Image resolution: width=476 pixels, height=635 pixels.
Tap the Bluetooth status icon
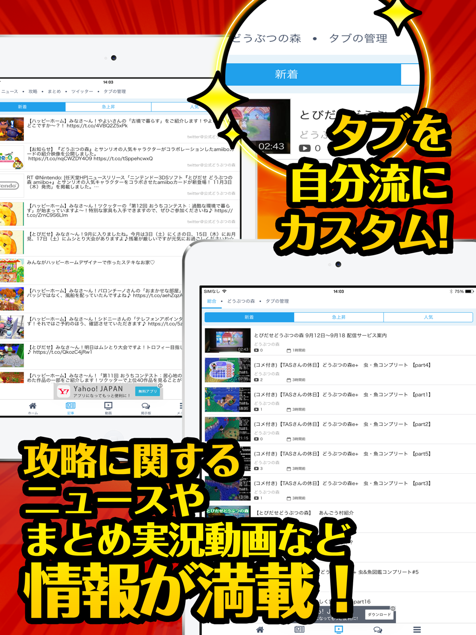coord(451,291)
